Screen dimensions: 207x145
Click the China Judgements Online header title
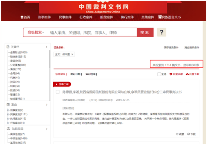point(103,12)
